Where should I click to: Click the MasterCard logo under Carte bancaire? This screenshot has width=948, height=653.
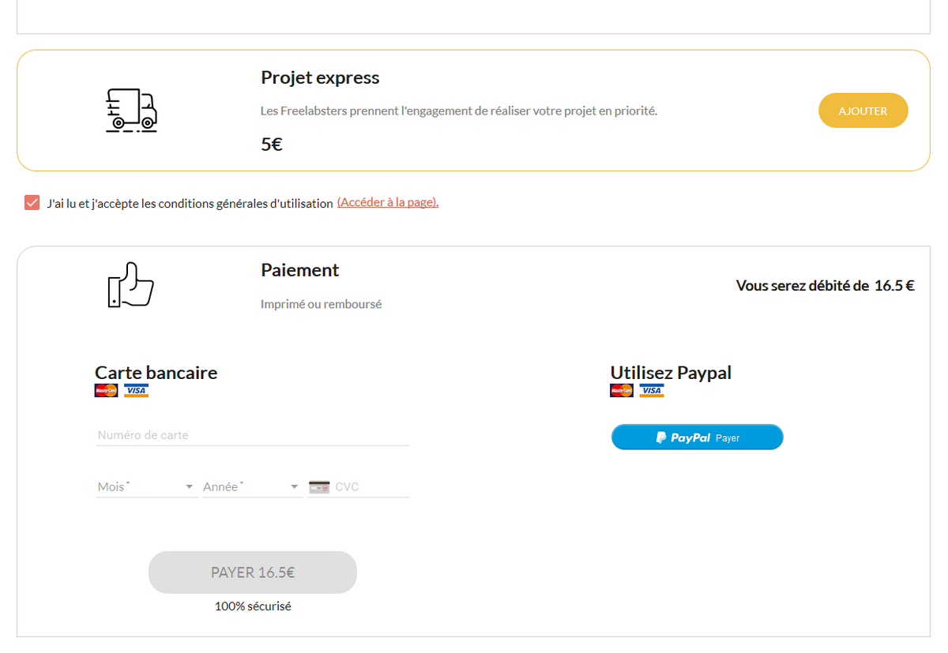[106, 390]
